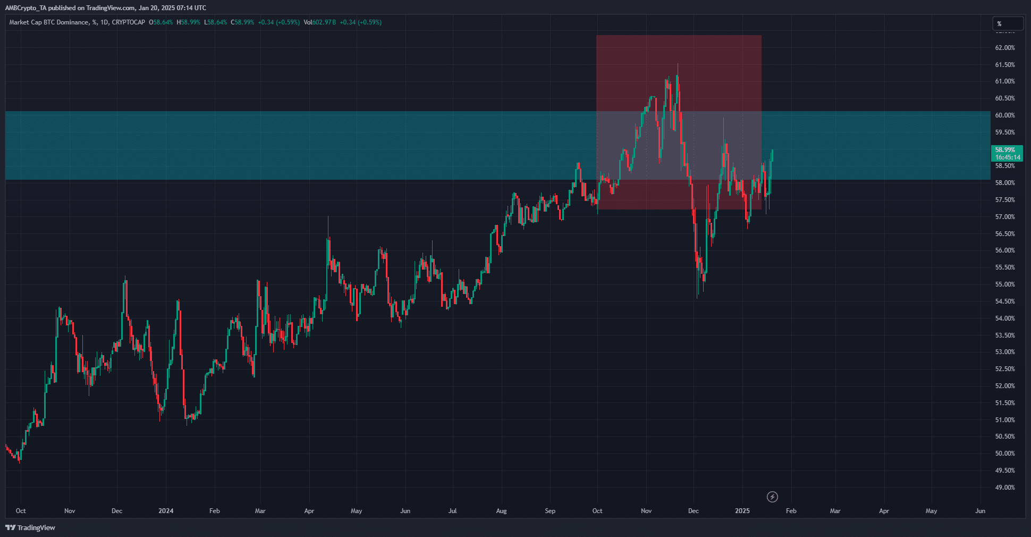The height and width of the screenshot is (537, 1031).
Task: Click the Jul label on time axis
Action: click(452, 511)
